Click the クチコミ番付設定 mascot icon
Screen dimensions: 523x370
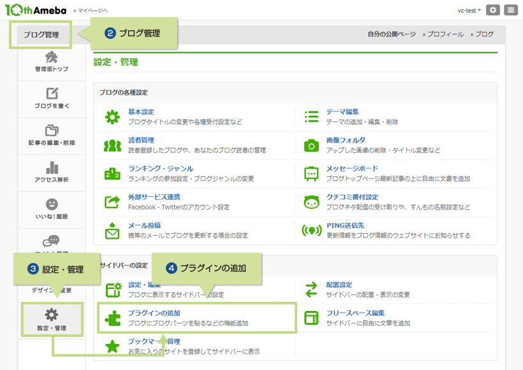click(311, 202)
